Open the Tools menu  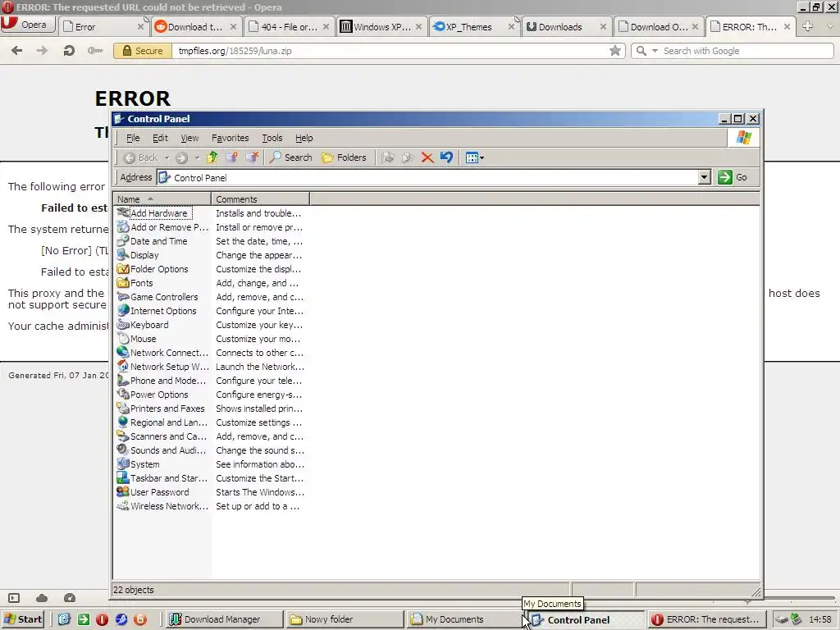(x=272, y=138)
